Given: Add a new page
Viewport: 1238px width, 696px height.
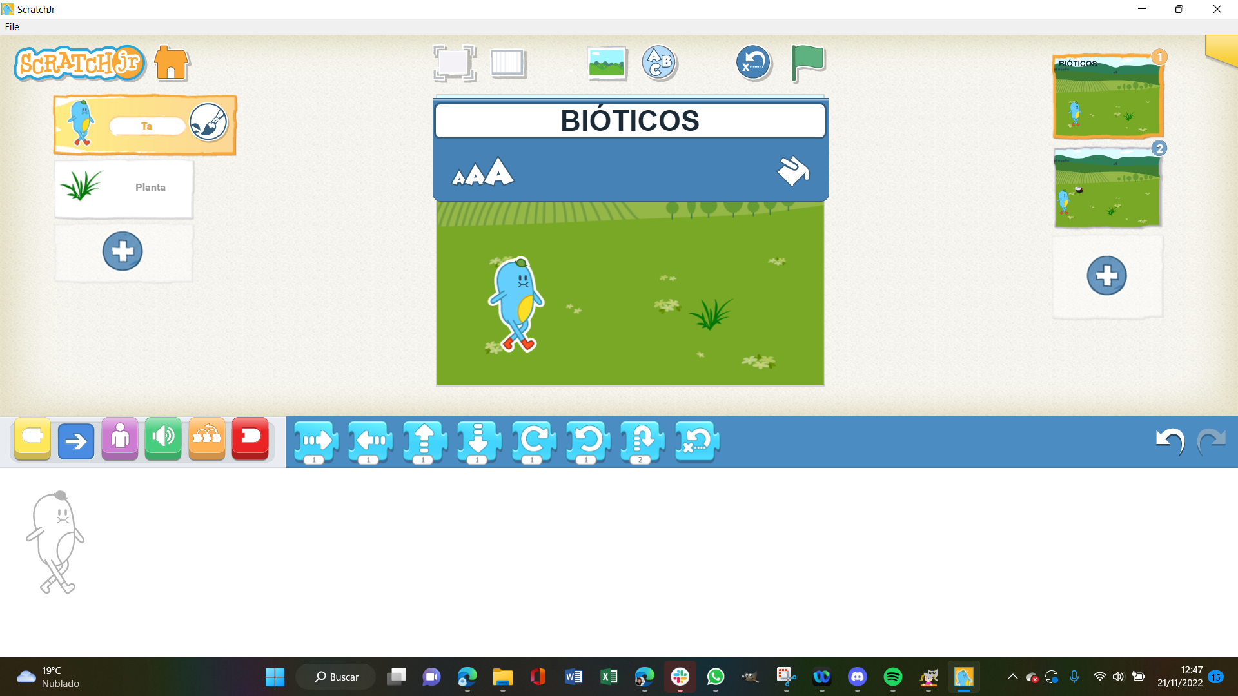Looking at the screenshot, I should click(x=1106, y=276).
